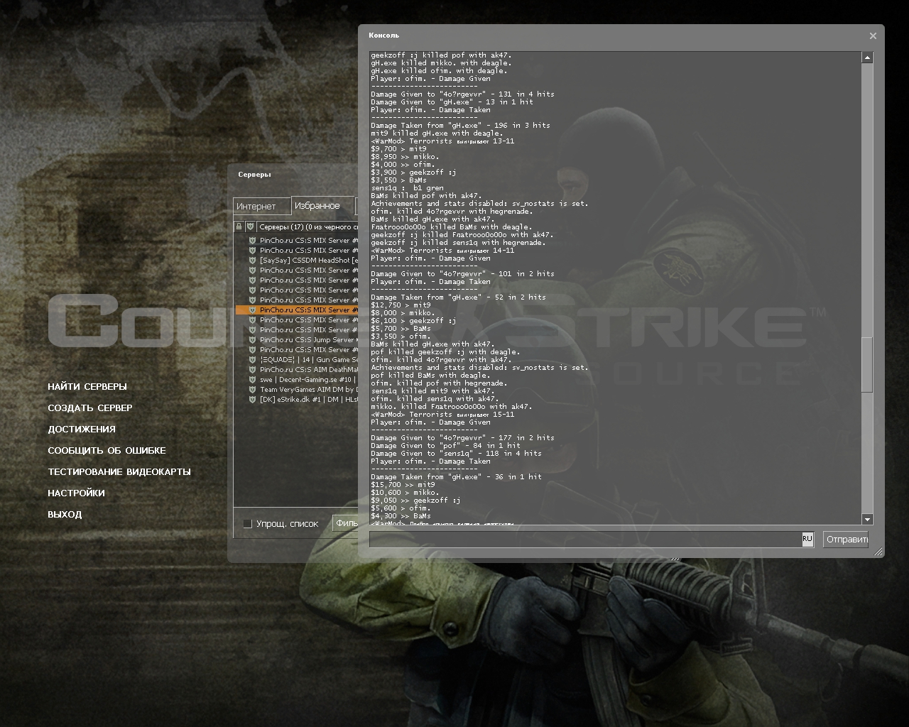This screenshot has height=727, width=909.
Task: Click shield icon beside PinCho.ru AIM DeathMatch
Action: [252, 370]
